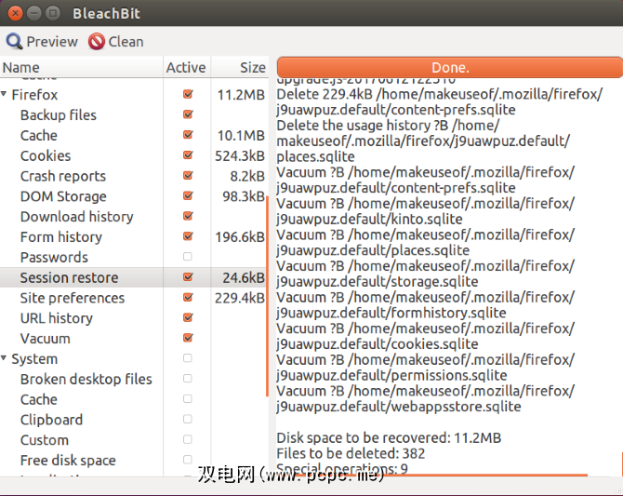Toggle the Firefox group checkbox

coord(188,94)
